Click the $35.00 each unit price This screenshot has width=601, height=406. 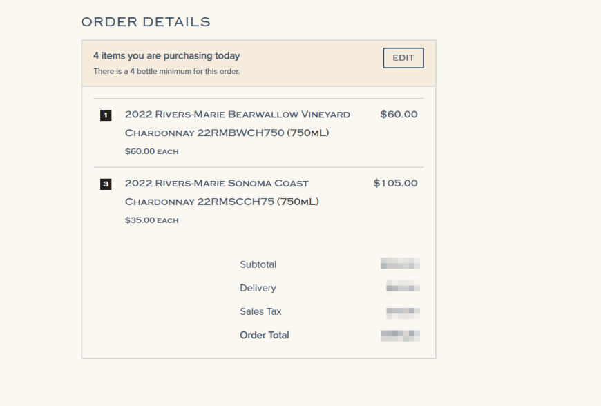click(151, 220)
